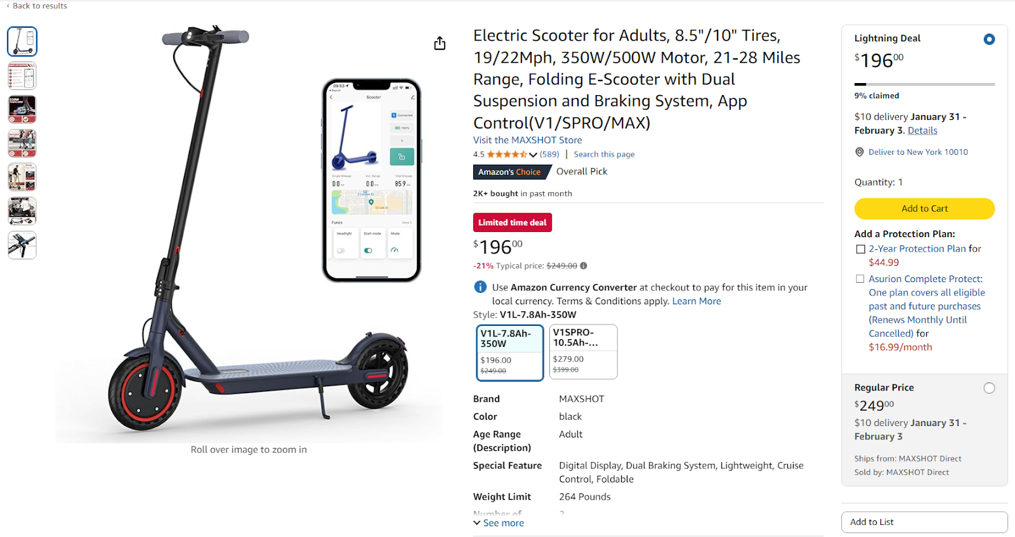
Task: Click the Amazon Currency Converter globe icon
Action: 480,287
